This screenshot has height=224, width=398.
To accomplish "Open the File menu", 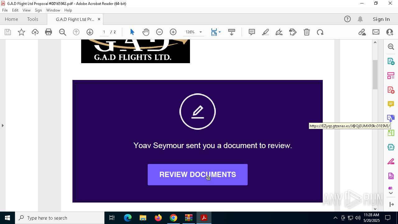I will pyautogui.click(x=5, y=10).
